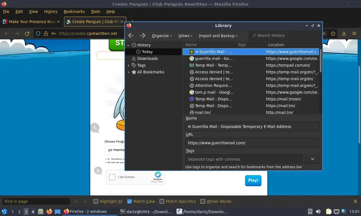Click the Tags label icon in sidebar
The width and height of the screenshot is (361, 216).
click(x=134, y=65)
